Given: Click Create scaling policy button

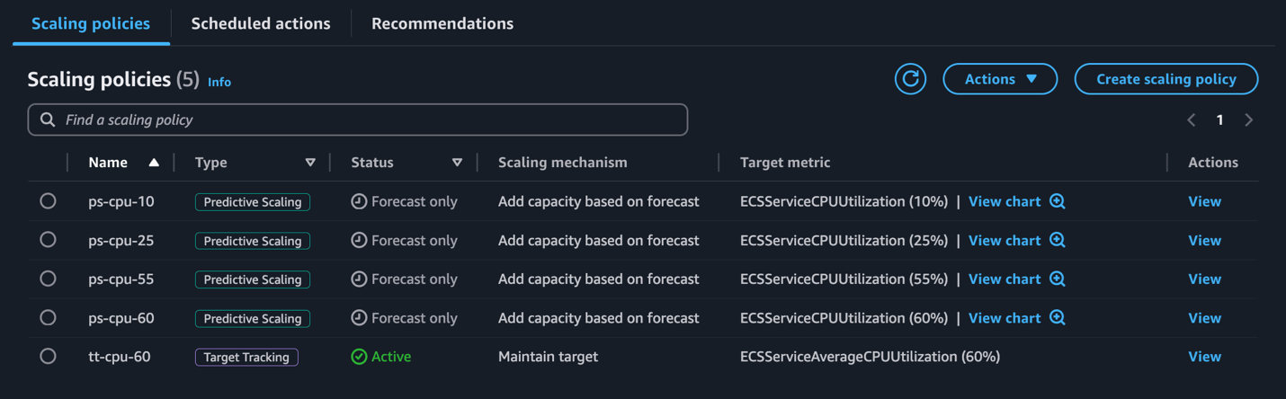Looking at the screenshot, I should point(1165,79).
